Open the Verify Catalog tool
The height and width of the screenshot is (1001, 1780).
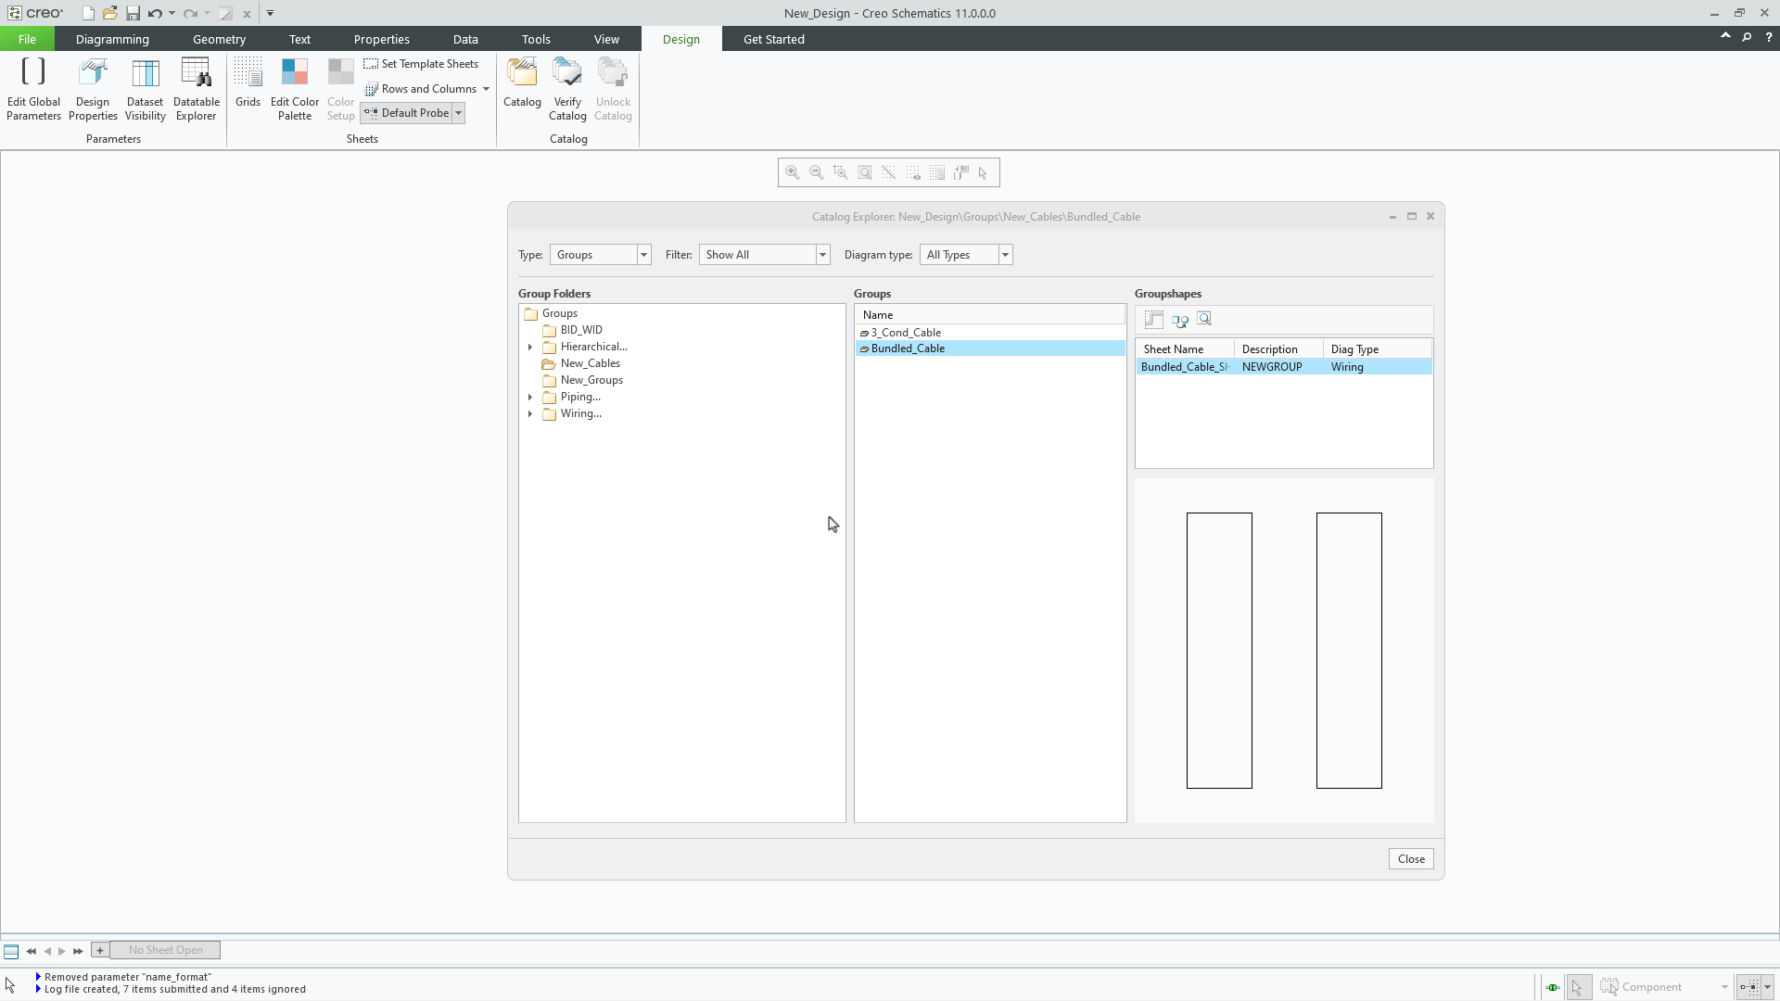(567, 88)
